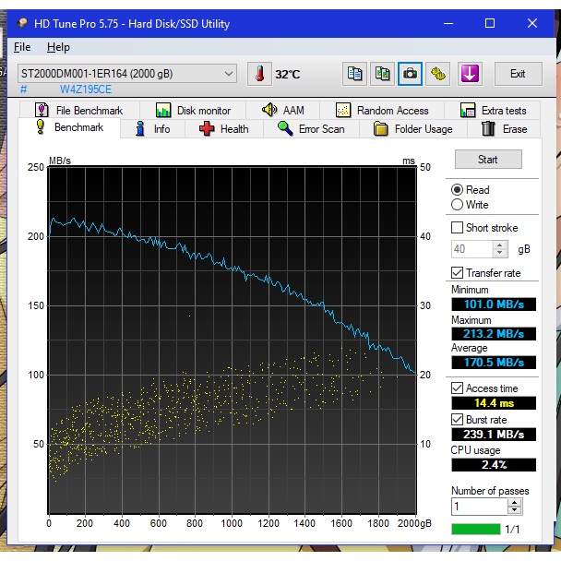Decrease the number of passes spinner
The height and width of the screenshot is (561, 561).
[x=515, y=511]
